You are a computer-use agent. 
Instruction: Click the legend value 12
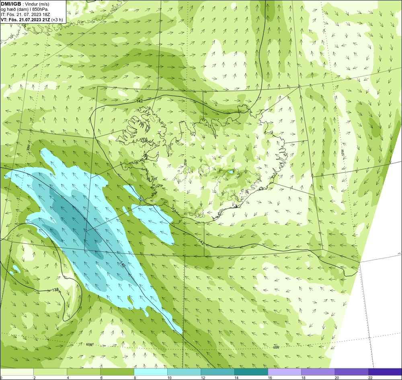pos(203,378)
